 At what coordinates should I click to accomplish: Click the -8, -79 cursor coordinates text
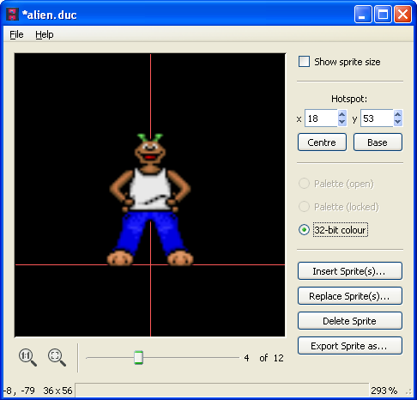(x=19, y=391)
